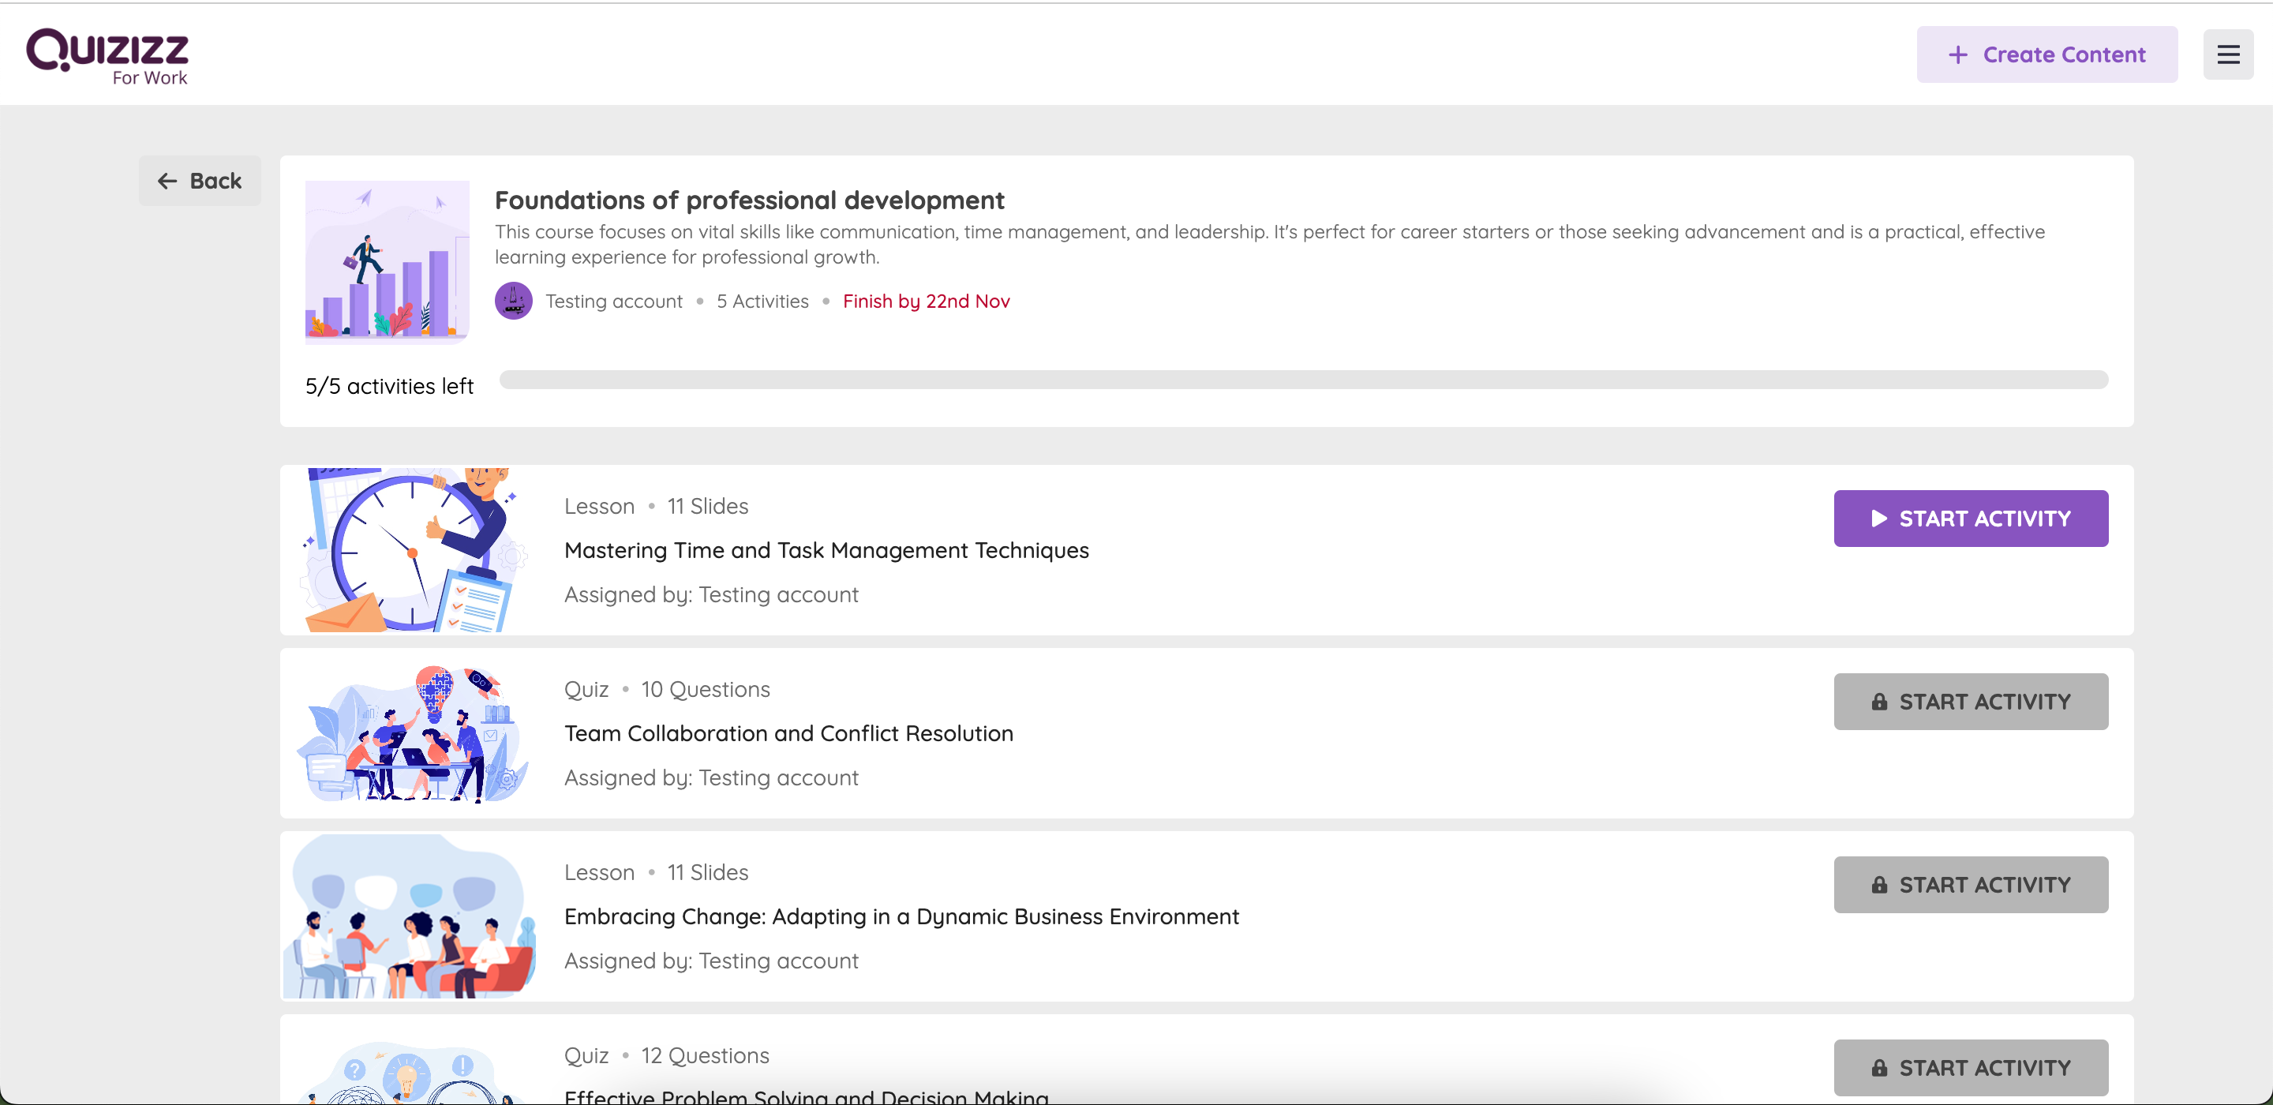Click Finish by 22nd Nov deadline text
Viewport: 2273px width, 1105px height.
point(926,301)
